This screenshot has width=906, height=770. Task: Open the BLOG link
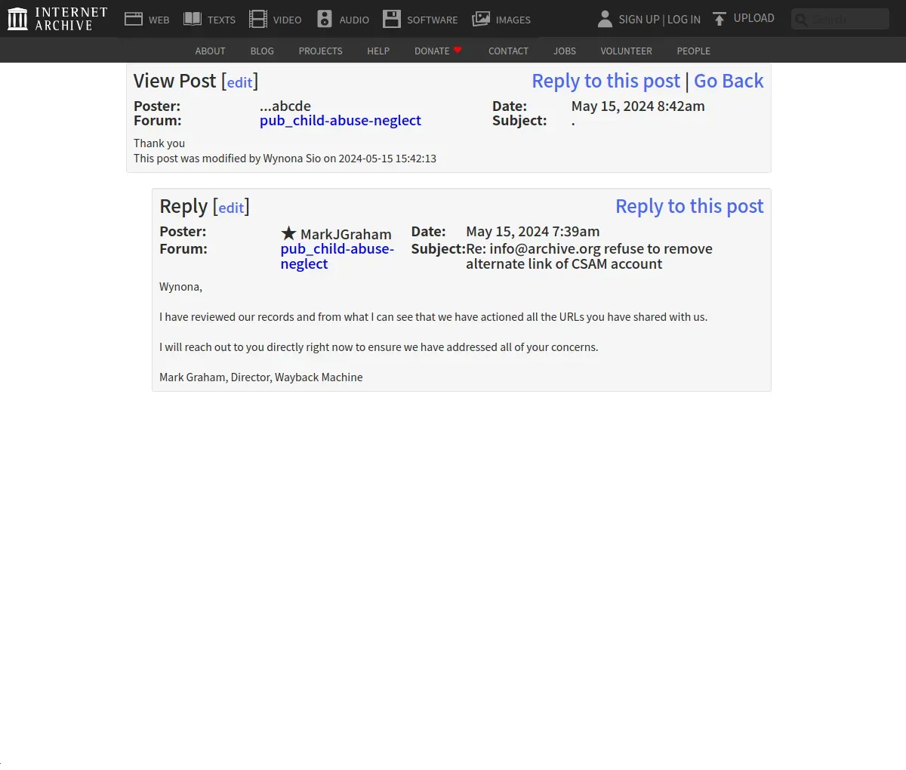click(x=262, y=51)
